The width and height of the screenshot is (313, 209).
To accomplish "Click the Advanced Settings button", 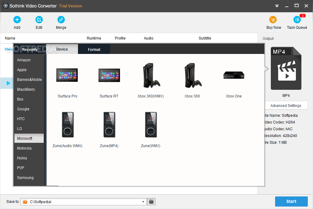I will pyautogui.click(x=286, y=105).
